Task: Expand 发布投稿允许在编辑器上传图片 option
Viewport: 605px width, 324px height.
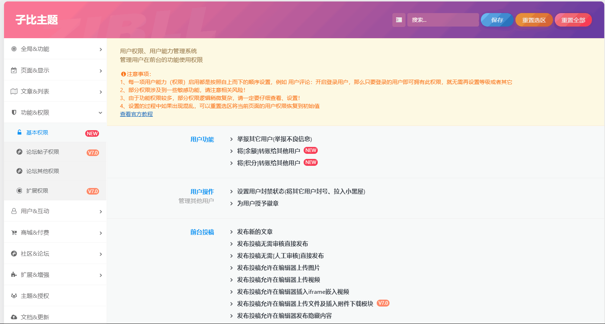Action: point(275,268)
